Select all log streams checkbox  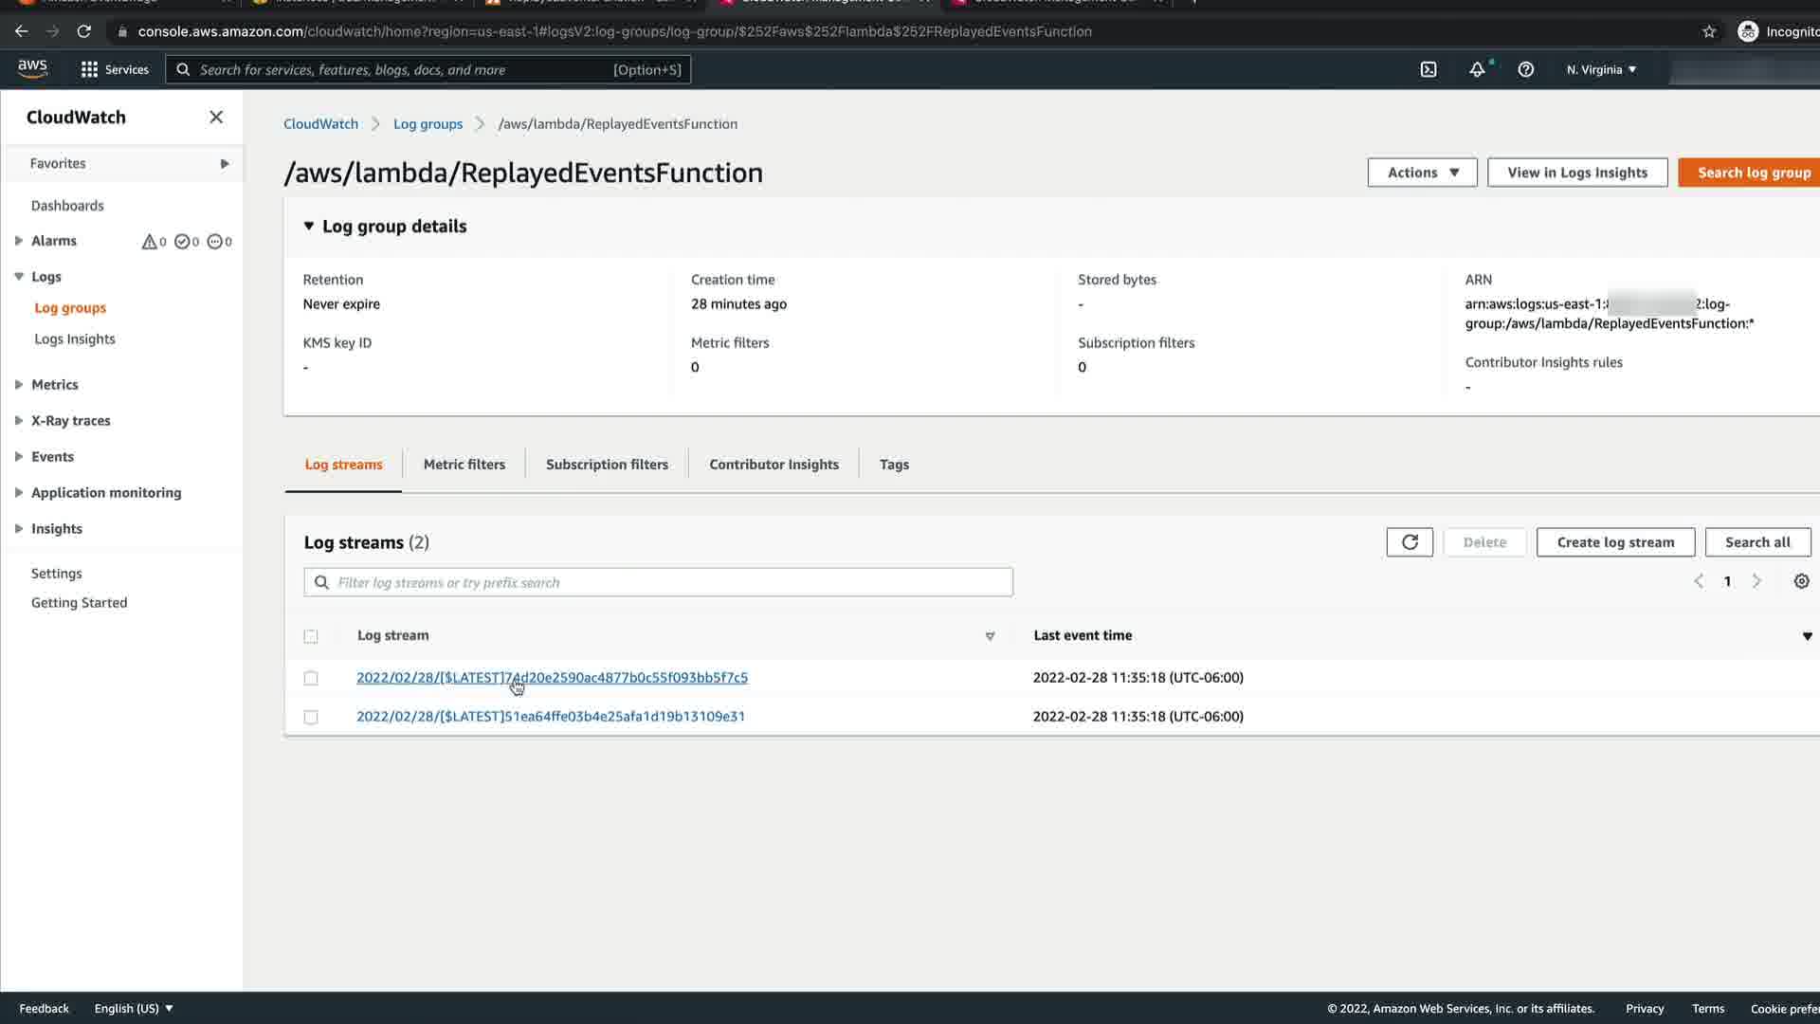(x=311, y=636)
